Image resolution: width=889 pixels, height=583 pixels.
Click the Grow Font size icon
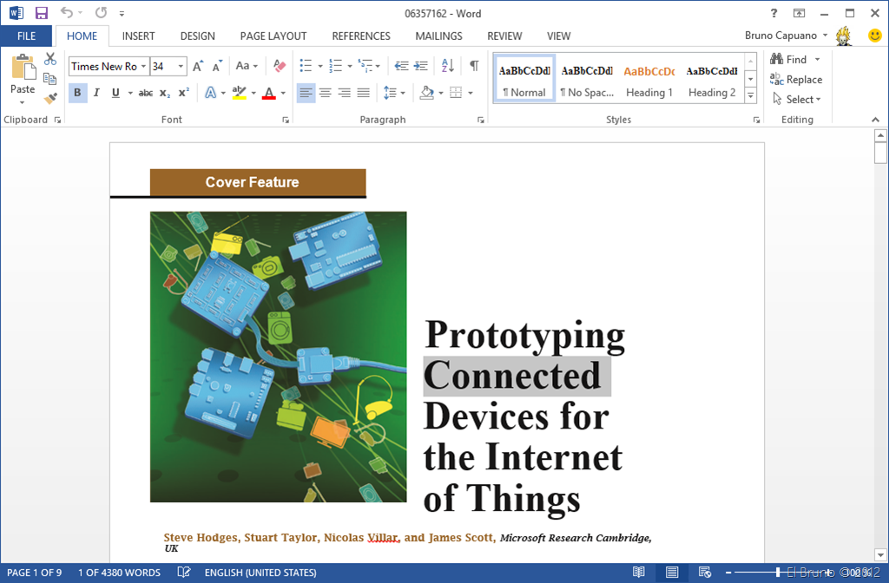click(198, 66)
